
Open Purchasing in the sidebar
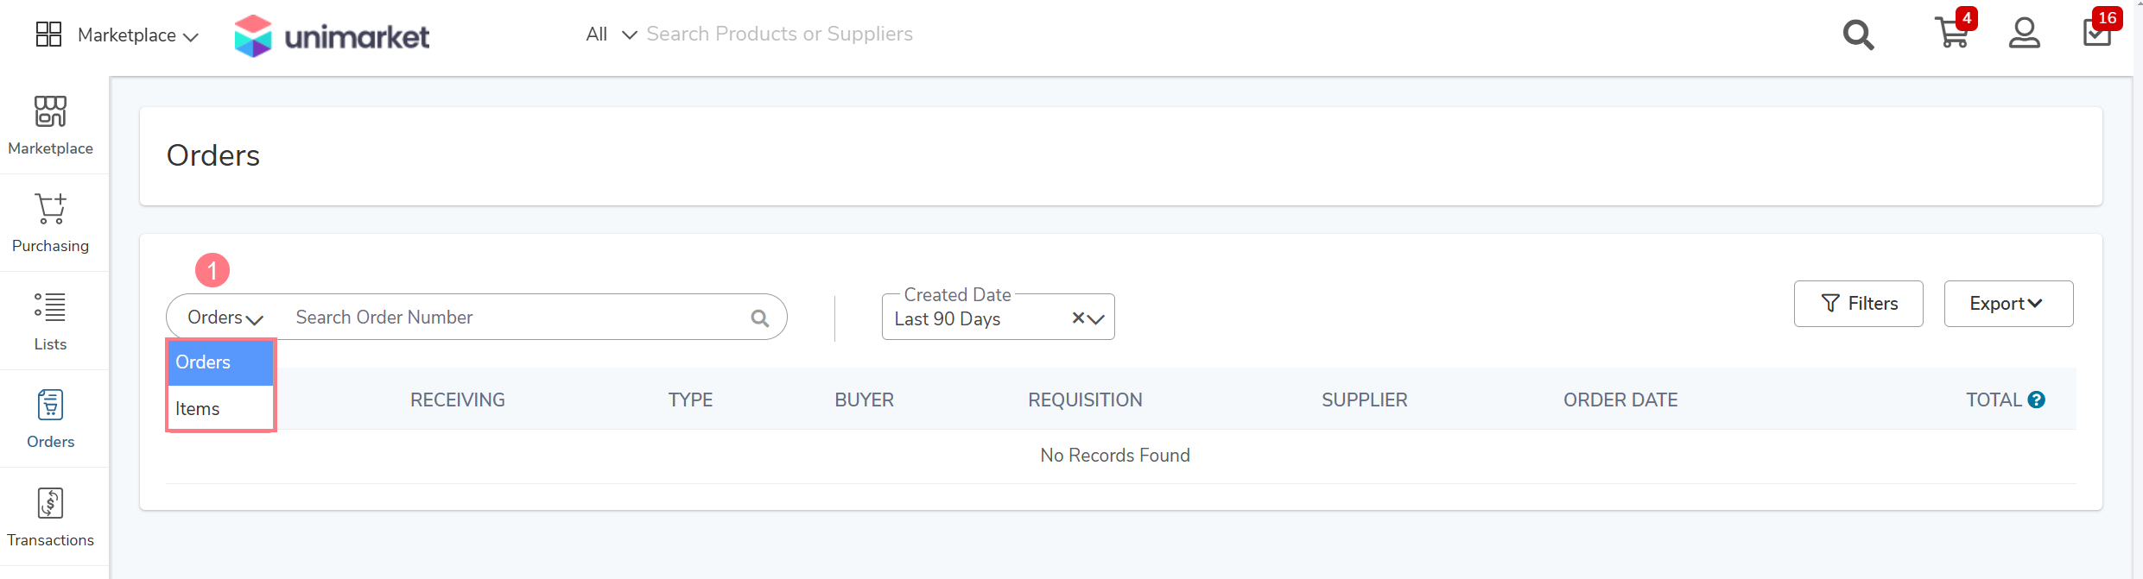tap(51, 223)
